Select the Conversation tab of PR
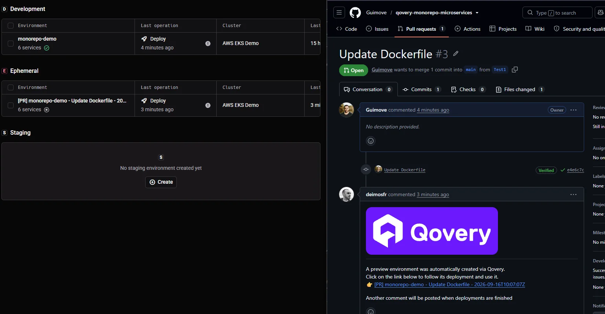The width and height of the screenshot is (605, 314). (x=368, y=89)
